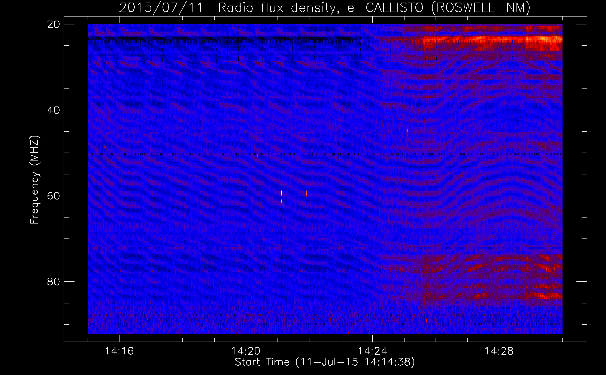Click the "14:16" time tick label
606x375 pixels.
pos(119,351)
